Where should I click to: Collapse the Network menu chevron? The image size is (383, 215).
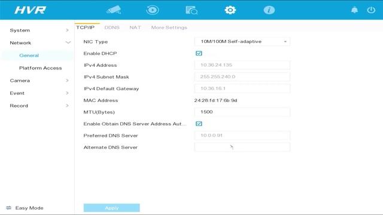(68, 42)
